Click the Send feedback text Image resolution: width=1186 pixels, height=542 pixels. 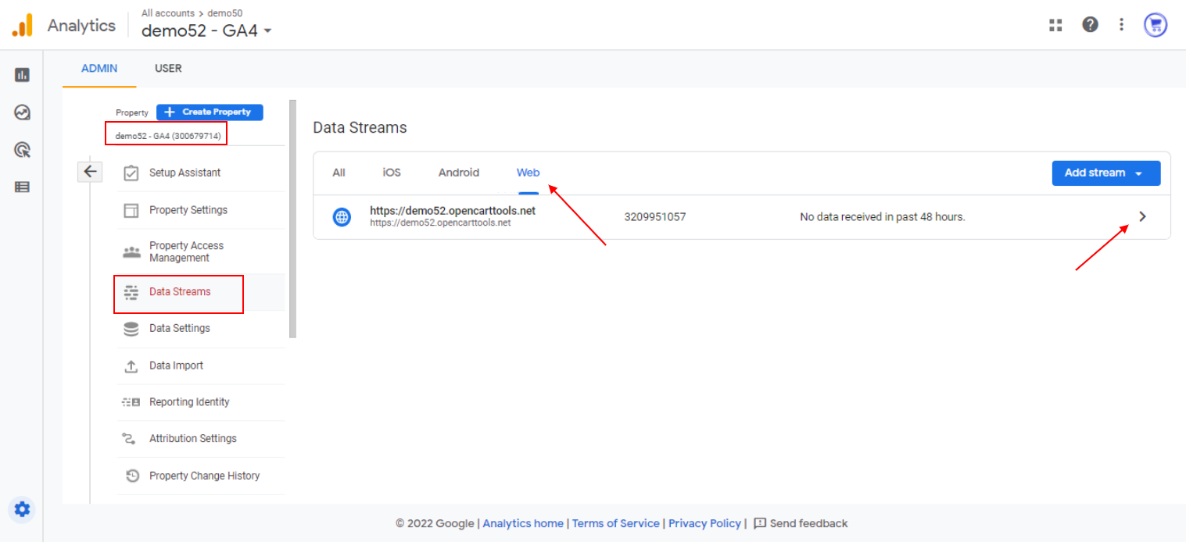(x=808, y=523)
